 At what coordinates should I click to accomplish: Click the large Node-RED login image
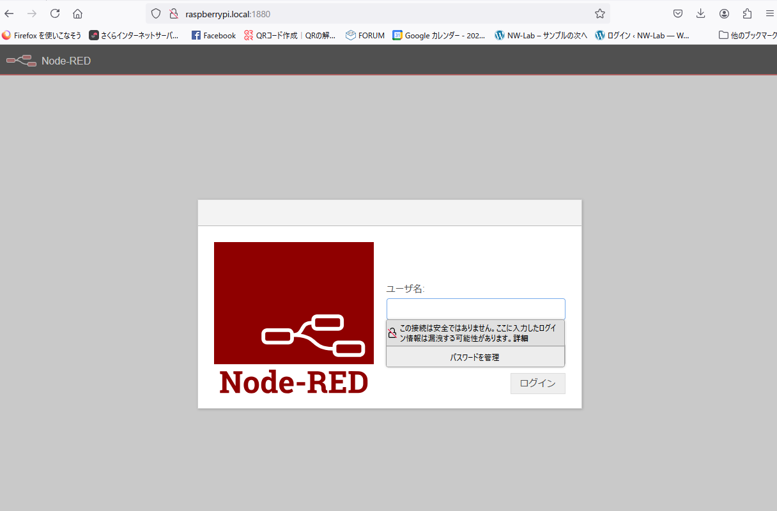[294, 318]
